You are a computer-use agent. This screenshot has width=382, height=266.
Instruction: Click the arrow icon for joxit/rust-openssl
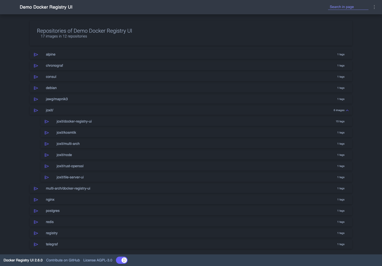(46, 166)
